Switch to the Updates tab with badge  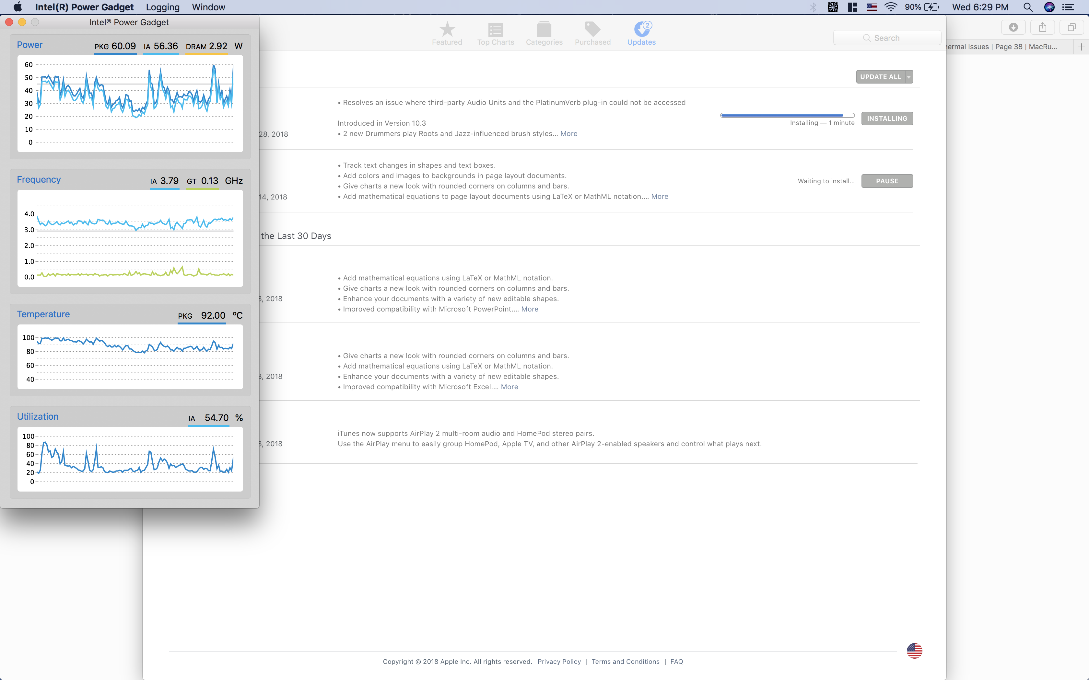point(641,34)
